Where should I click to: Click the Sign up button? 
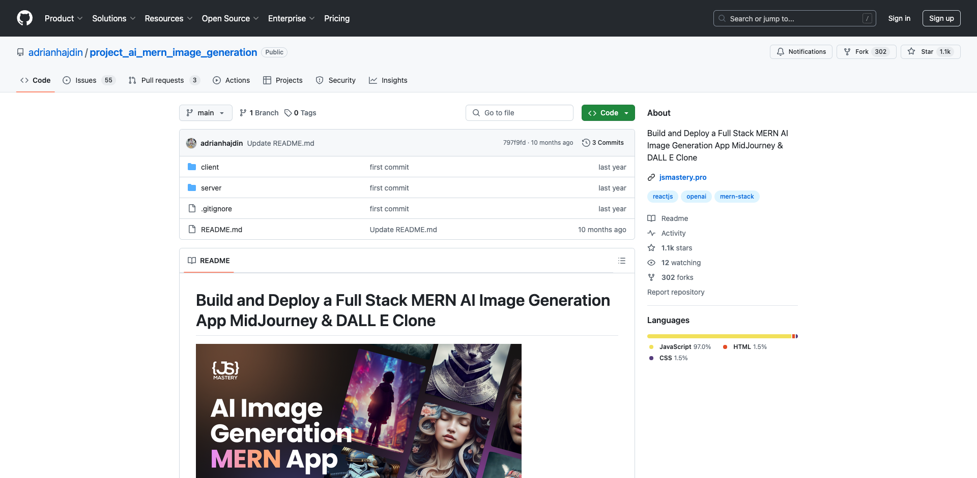941,18
